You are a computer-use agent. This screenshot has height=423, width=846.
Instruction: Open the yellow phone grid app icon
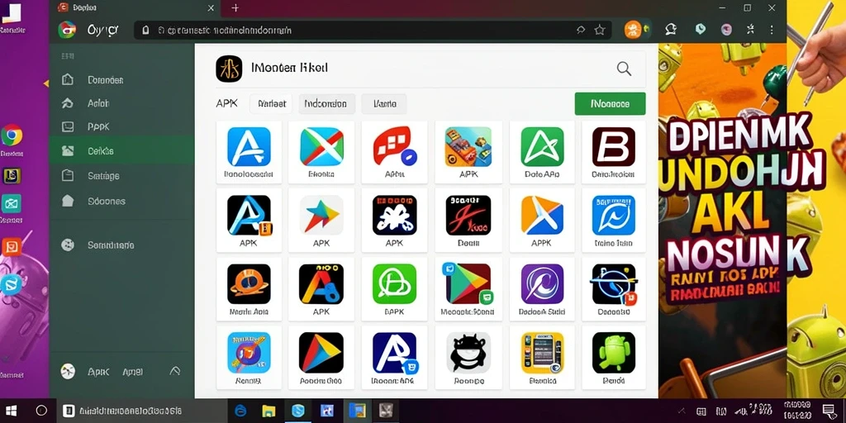tap(542, 353)
